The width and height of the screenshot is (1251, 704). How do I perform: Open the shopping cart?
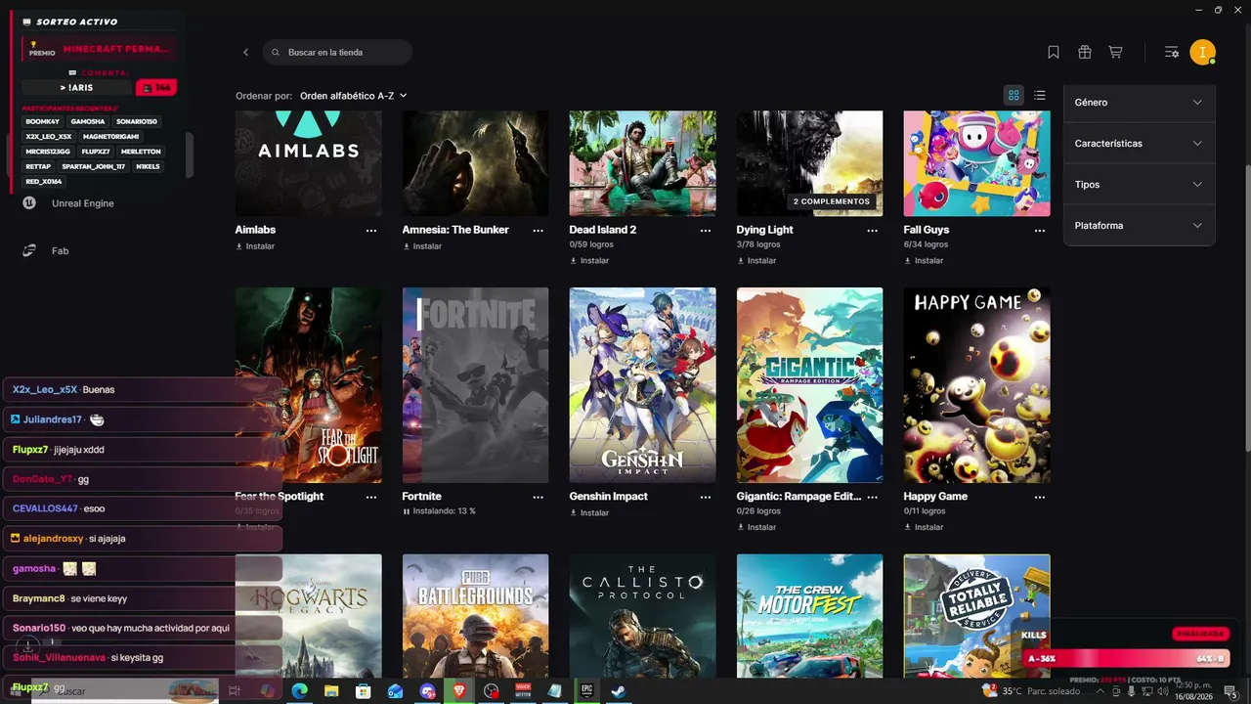(x=1115, y=52)
